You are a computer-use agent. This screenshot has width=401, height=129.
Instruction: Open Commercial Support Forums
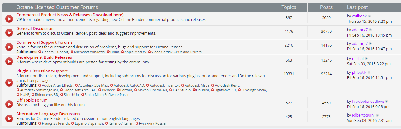click(x=44, y=42)
